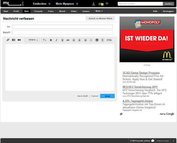The height and width of the screenshot is (143, 177).
Task: Go to the Start tab
Action: click(x=6, y=11)
